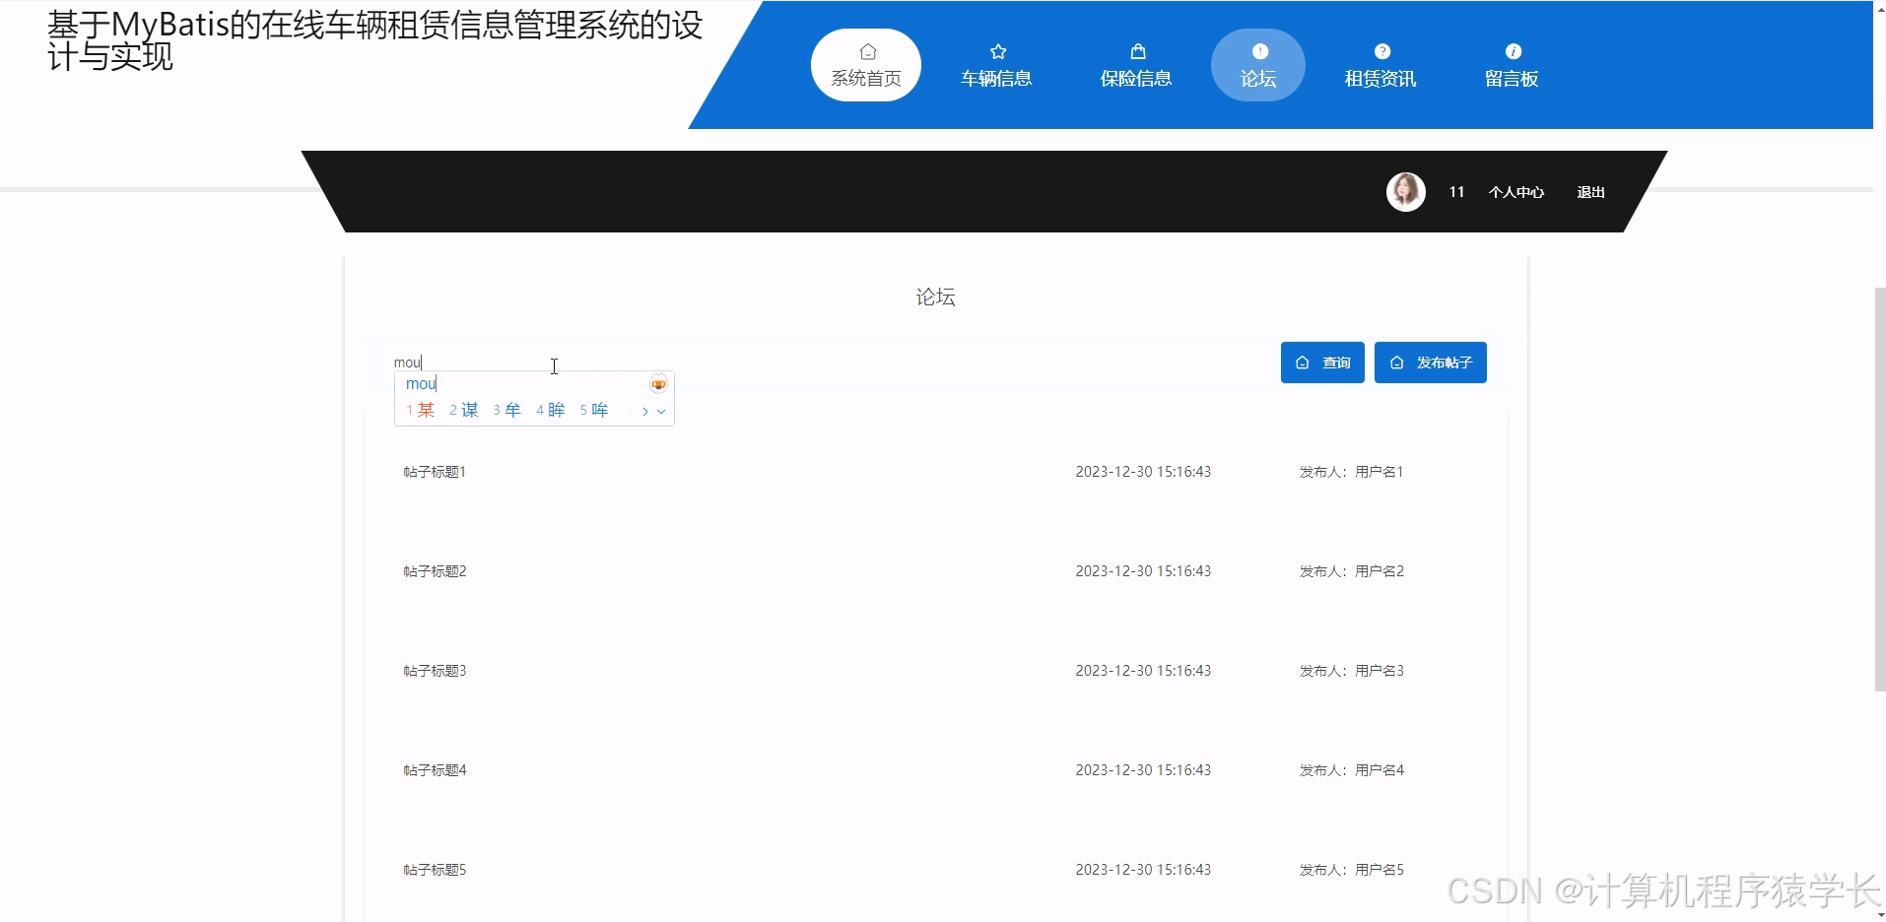Open post 帖子标题5
Viewport: 1886px width, 922px height.
435,870
